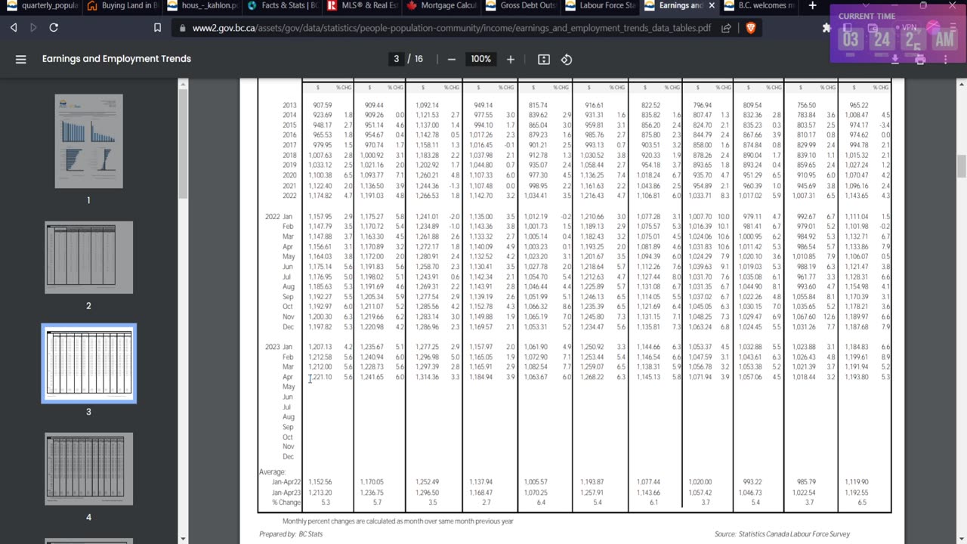Open the browser extensions puzzle icon
967x544 pixels.
pos(826,28)
